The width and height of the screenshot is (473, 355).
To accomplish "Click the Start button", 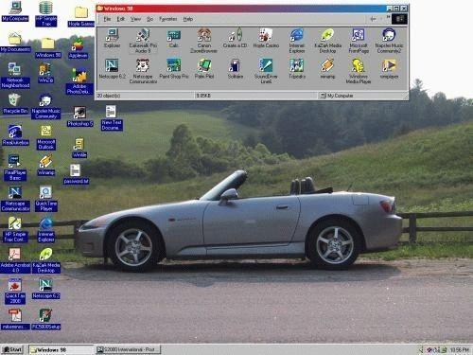I will 12,349.
